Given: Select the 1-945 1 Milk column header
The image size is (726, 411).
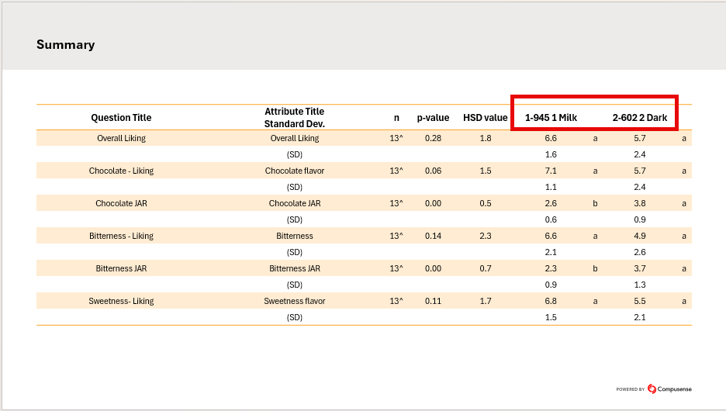Looking at the screenshot, I should [x=551, y=118].
